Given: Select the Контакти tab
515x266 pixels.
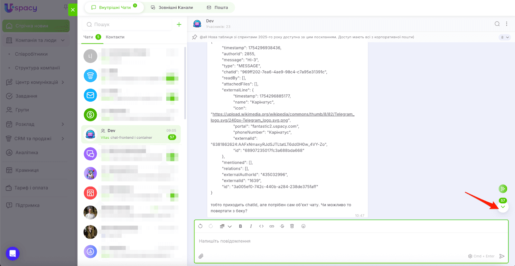Looking at the screenshot, I should (115, 37).
